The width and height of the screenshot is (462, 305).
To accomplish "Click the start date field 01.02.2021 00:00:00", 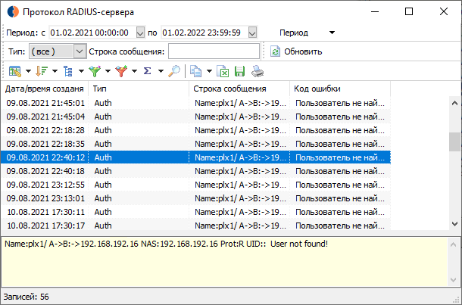I will pyautogui.click(x=92, y=33).
